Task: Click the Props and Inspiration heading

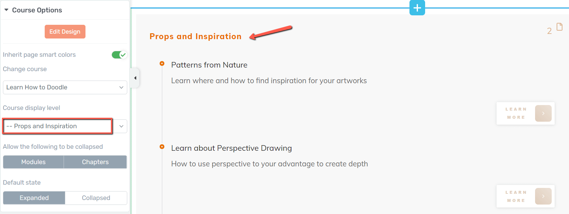Action: pos(195,36)
